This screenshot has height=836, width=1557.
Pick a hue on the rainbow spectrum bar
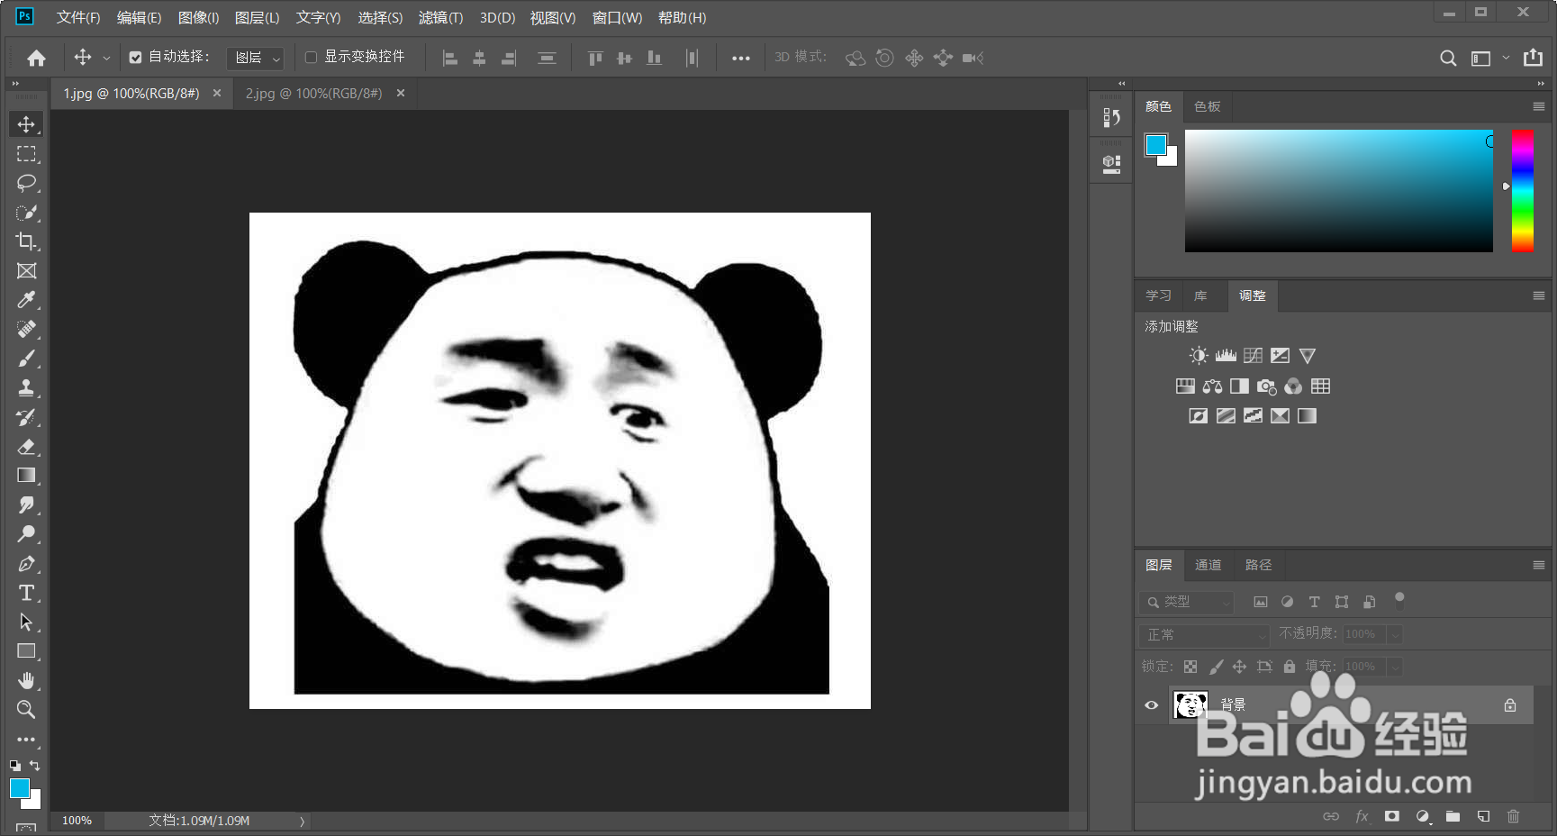1523,190
